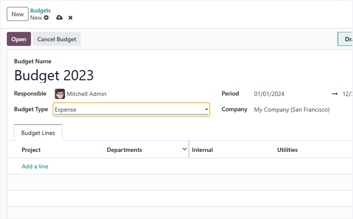The image size is (353, 219).
Task: Edit the Budget 2023 name field
Action: pyautogui.click(x=54, y=75)
